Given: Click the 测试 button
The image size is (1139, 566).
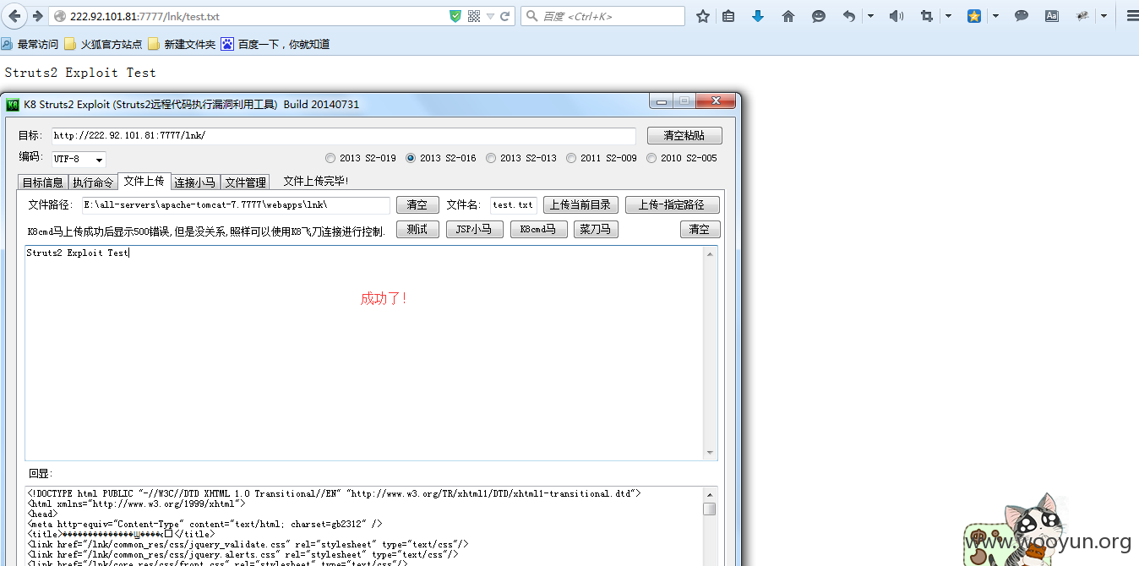Looking at the screenshot, I should click(417, 230).
